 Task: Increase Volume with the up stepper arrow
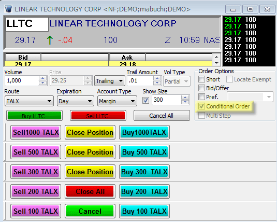click(43, 78)
